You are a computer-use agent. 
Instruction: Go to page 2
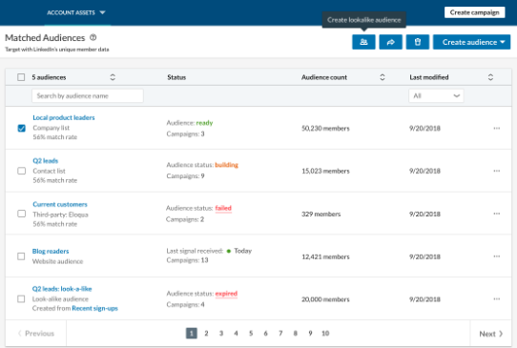pyautogui.click(x=206, y=333)
